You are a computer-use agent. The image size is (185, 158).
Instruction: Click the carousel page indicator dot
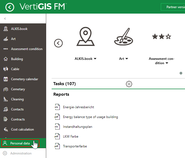click(x=181, y=73)
